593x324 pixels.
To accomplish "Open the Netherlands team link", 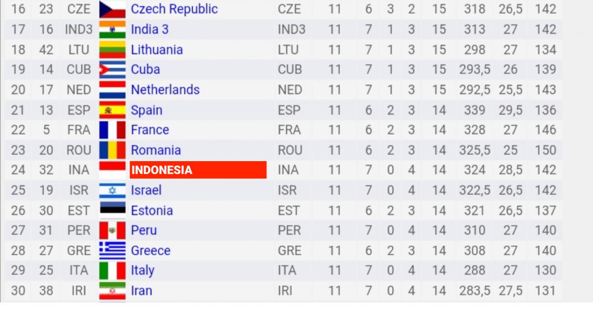I will click(x=165, y=90).
